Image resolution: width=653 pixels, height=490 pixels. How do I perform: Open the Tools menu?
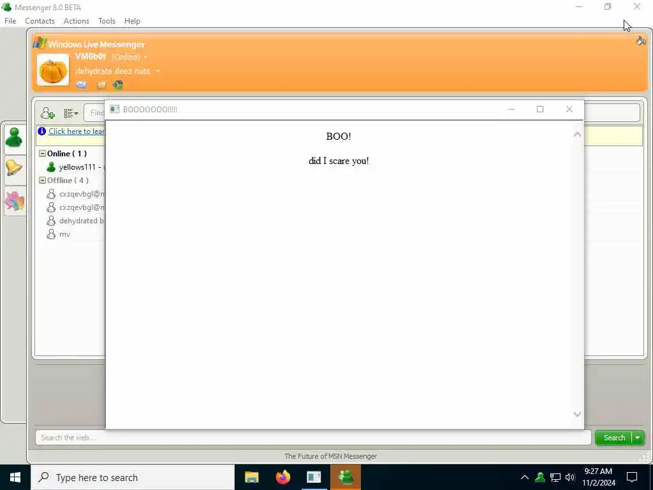coord(106,21)
